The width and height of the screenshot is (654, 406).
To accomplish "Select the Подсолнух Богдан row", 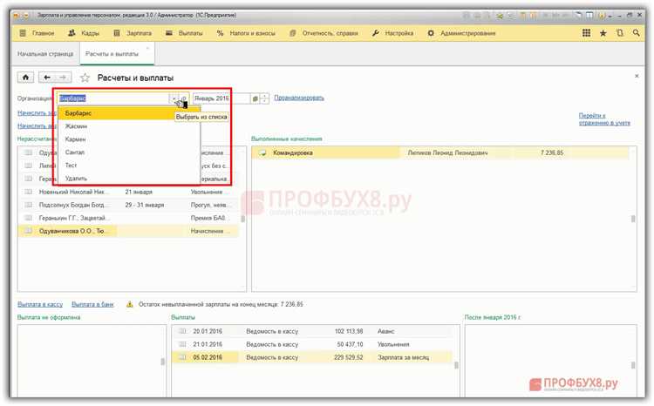I will click(128, 205).
